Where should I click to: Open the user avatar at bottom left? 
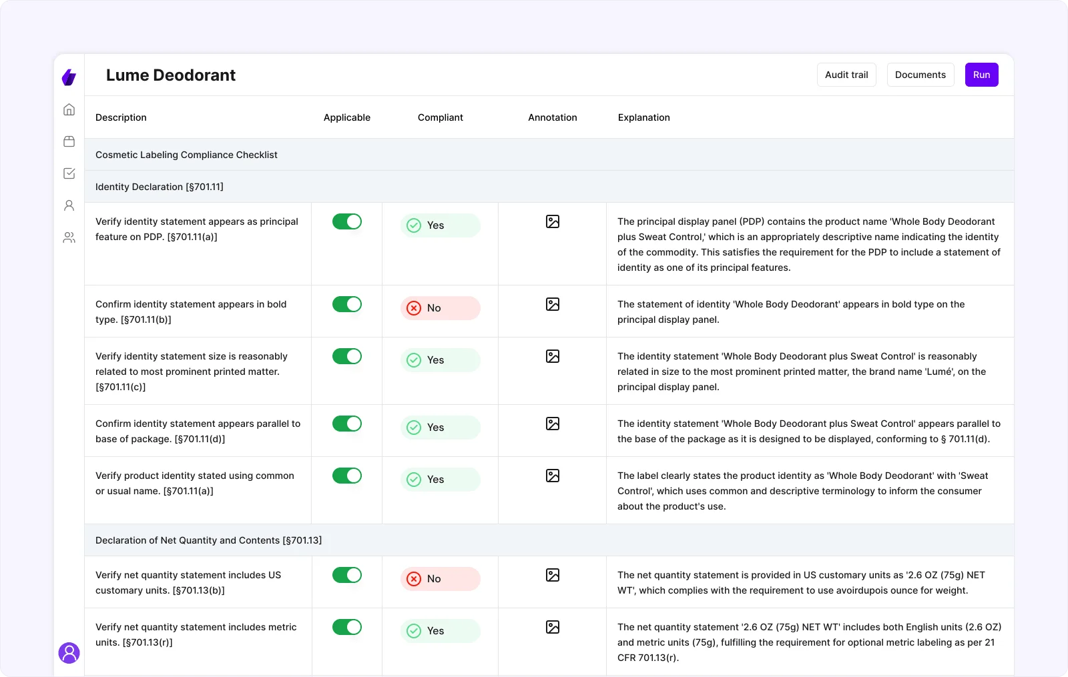(x=69, y=653)
